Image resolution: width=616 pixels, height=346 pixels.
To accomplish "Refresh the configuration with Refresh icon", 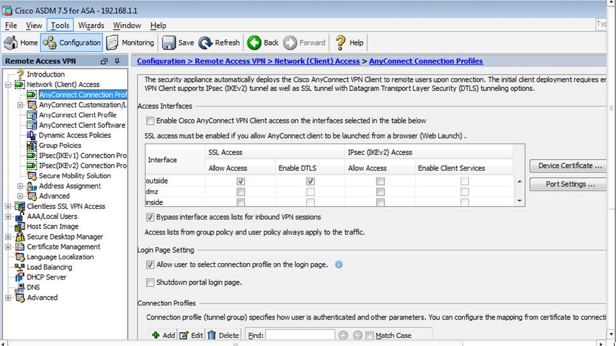I will [x=206, y=42].
